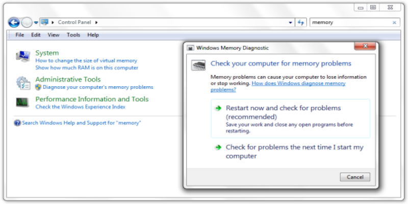
Task: Click the blue help question mark icon
Action: pos(17,123)
